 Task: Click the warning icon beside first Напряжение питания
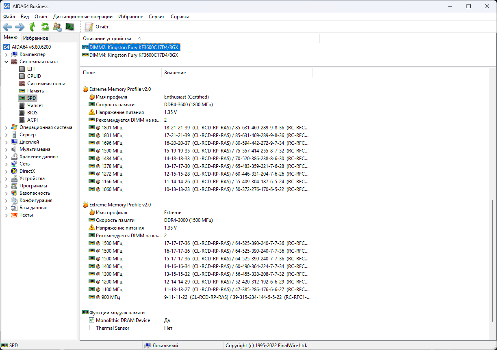91,112
